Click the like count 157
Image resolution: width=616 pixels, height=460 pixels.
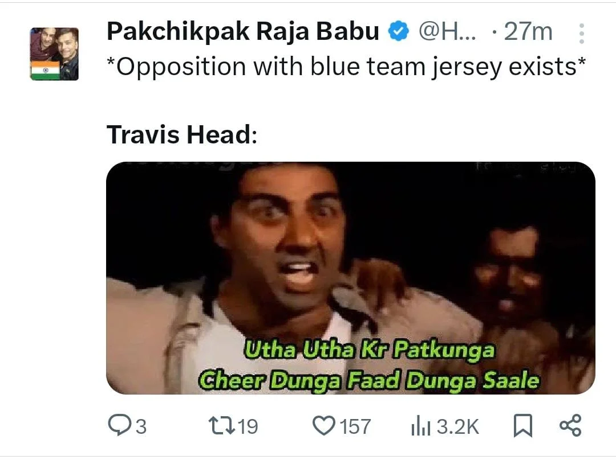pos(355,426)
